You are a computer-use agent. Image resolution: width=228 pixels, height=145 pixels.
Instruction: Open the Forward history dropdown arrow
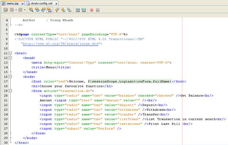[x=25, y=10]
